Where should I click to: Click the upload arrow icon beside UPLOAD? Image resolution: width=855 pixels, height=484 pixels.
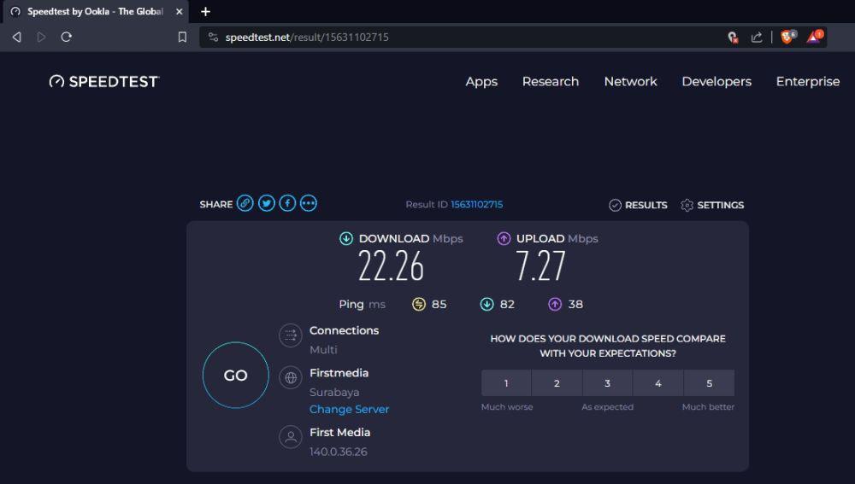(504, 238)
